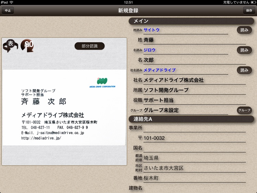Edit city field さいたま市大宮区
Viewport: 257px width, 193px height.
click(195, 168)
